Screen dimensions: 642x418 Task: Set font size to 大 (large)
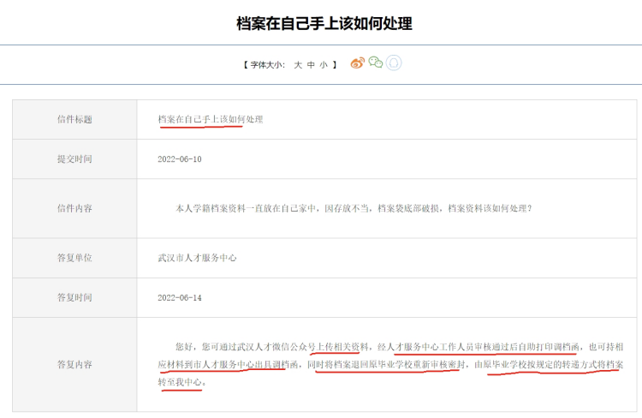click(x=298, y=65)
